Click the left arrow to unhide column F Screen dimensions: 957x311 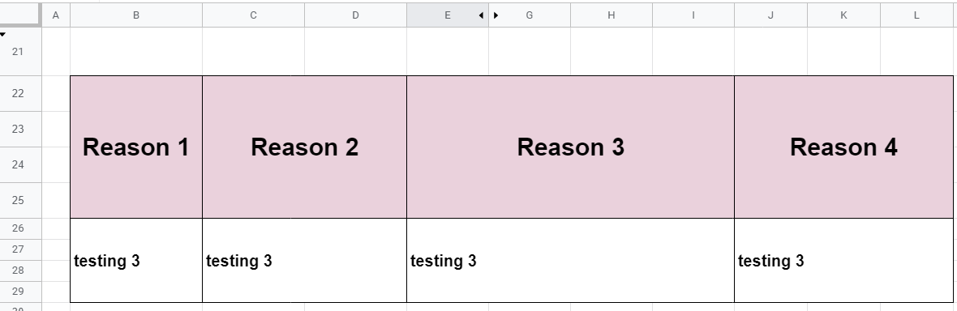(x=481, y=15)
